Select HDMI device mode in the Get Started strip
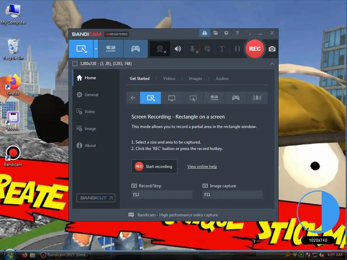The width and height of the screenshot is (347, 260). point(214,98)
